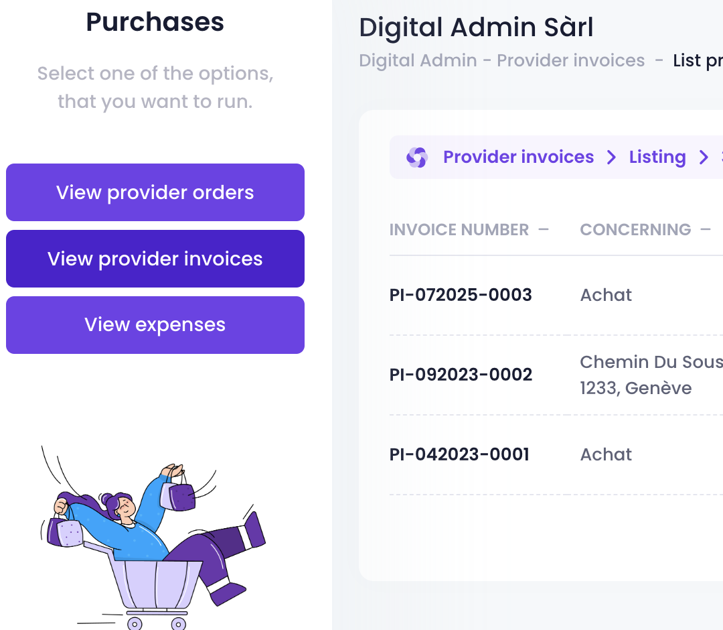
Task: Sort by the CONCERNING column header
Action: [x=635, y=229]
